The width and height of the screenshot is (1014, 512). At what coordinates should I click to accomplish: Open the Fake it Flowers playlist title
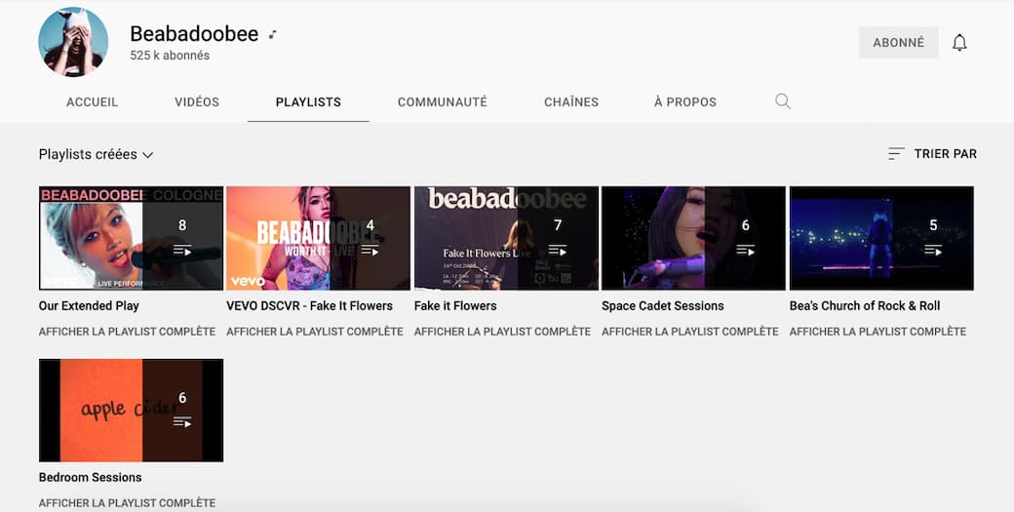pos(455,306)
